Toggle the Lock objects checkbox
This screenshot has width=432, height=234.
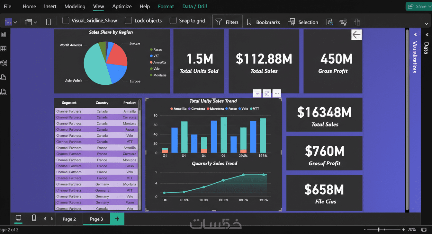click(128, 21)
